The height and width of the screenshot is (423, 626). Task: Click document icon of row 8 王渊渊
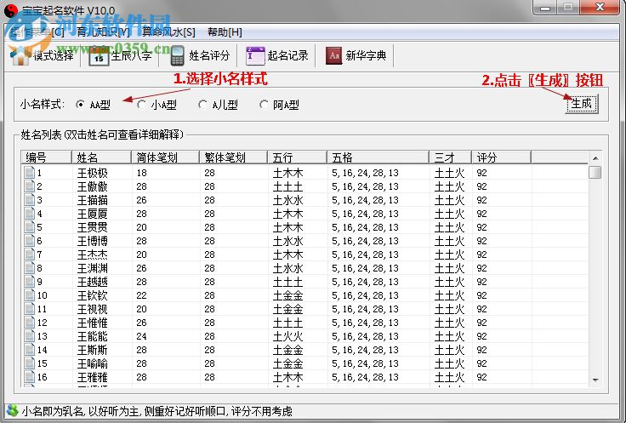click(x=29, y=267)
